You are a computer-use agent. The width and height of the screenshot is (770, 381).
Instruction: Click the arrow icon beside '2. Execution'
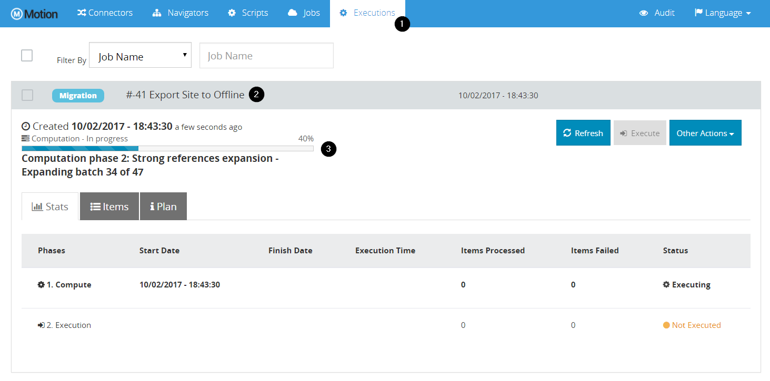point(41,325)
